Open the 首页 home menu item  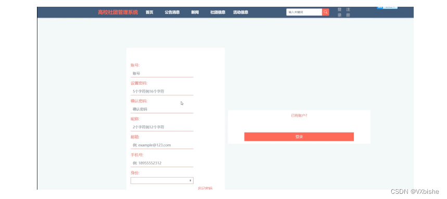tap(149, 12)
